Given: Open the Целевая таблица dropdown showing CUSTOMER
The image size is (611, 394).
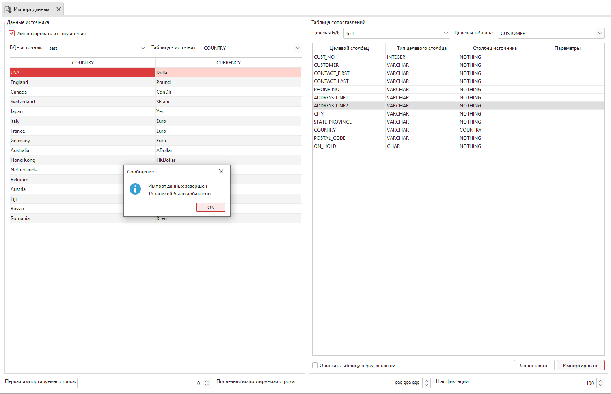Looking at the screenshot, I should (x=600, y=33).
